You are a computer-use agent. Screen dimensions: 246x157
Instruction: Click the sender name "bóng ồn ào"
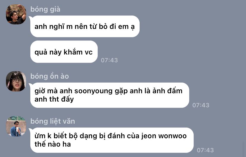pos(50,76)
